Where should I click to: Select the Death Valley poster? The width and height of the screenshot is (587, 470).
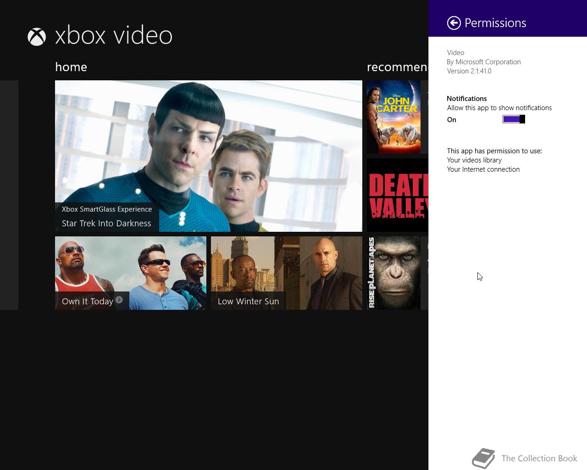(x=398, y=195)
